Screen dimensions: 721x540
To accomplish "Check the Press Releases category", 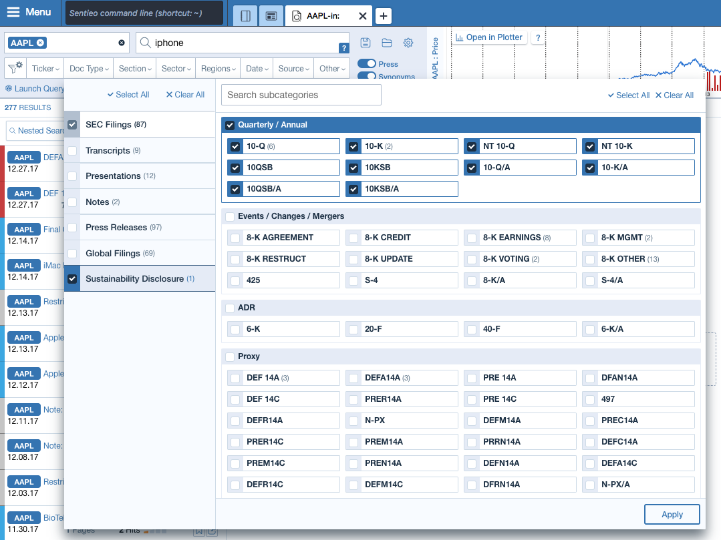I will (x=72, y=228).
